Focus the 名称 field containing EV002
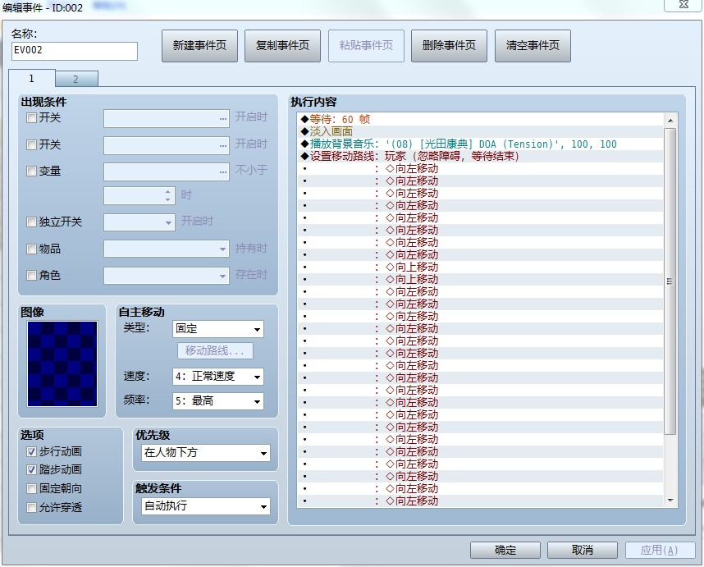Screen dimensions: 704x567 tap(75, 51)
